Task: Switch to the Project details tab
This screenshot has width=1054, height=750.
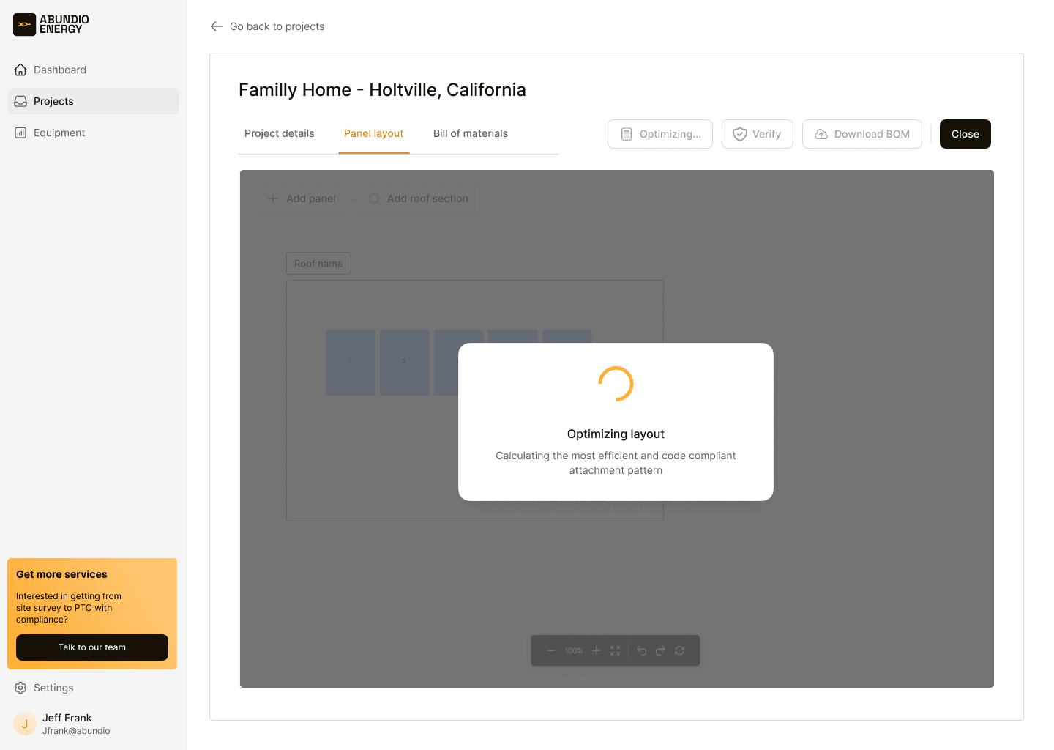Action: pyautogui.click(x=279, y=133)
